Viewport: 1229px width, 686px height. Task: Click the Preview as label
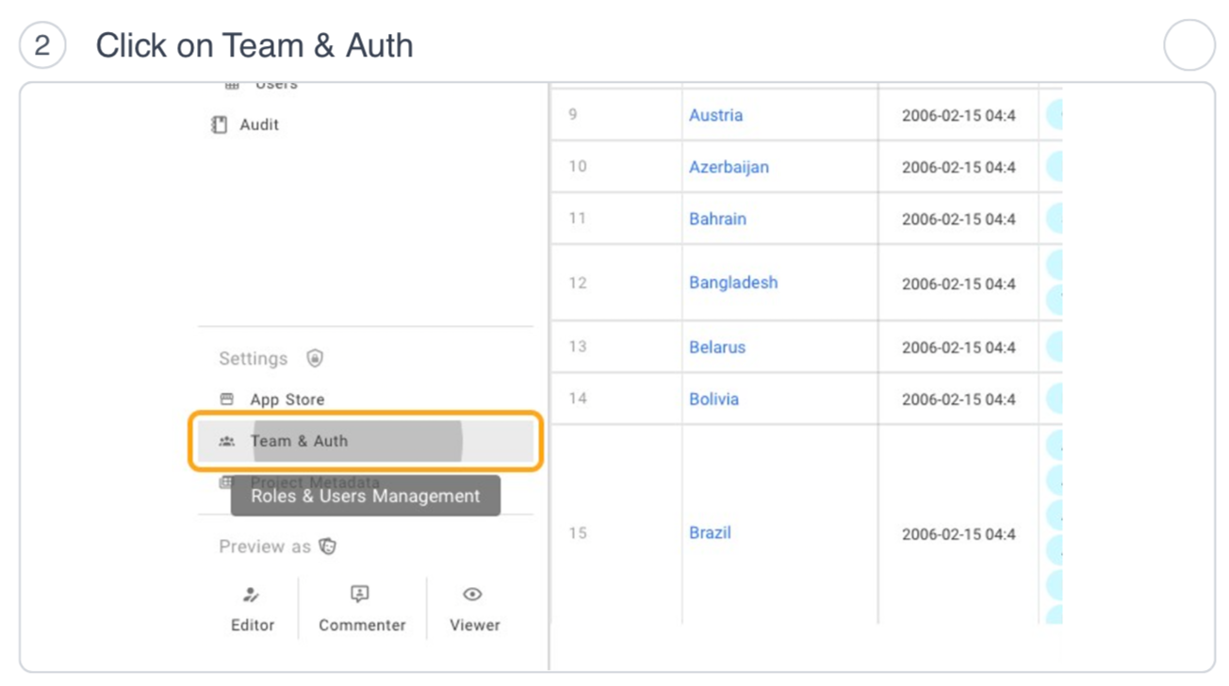click(x=264, y=547)
